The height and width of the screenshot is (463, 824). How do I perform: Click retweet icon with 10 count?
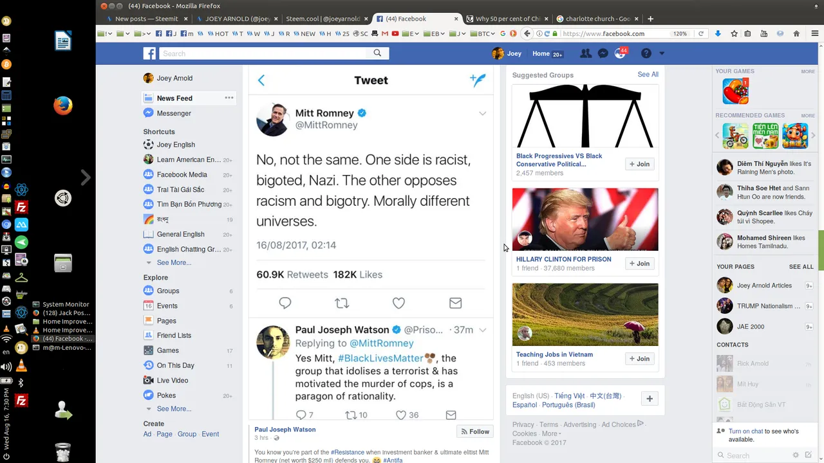(x=350, y=415)
